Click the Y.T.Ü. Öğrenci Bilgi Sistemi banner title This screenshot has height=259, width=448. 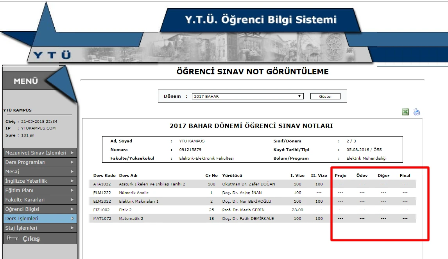[x=260, y=20]
